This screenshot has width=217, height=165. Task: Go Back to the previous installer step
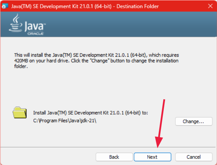coord(114,157)
